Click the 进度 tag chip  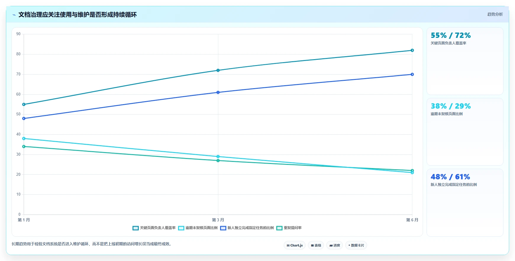(335, 245)
